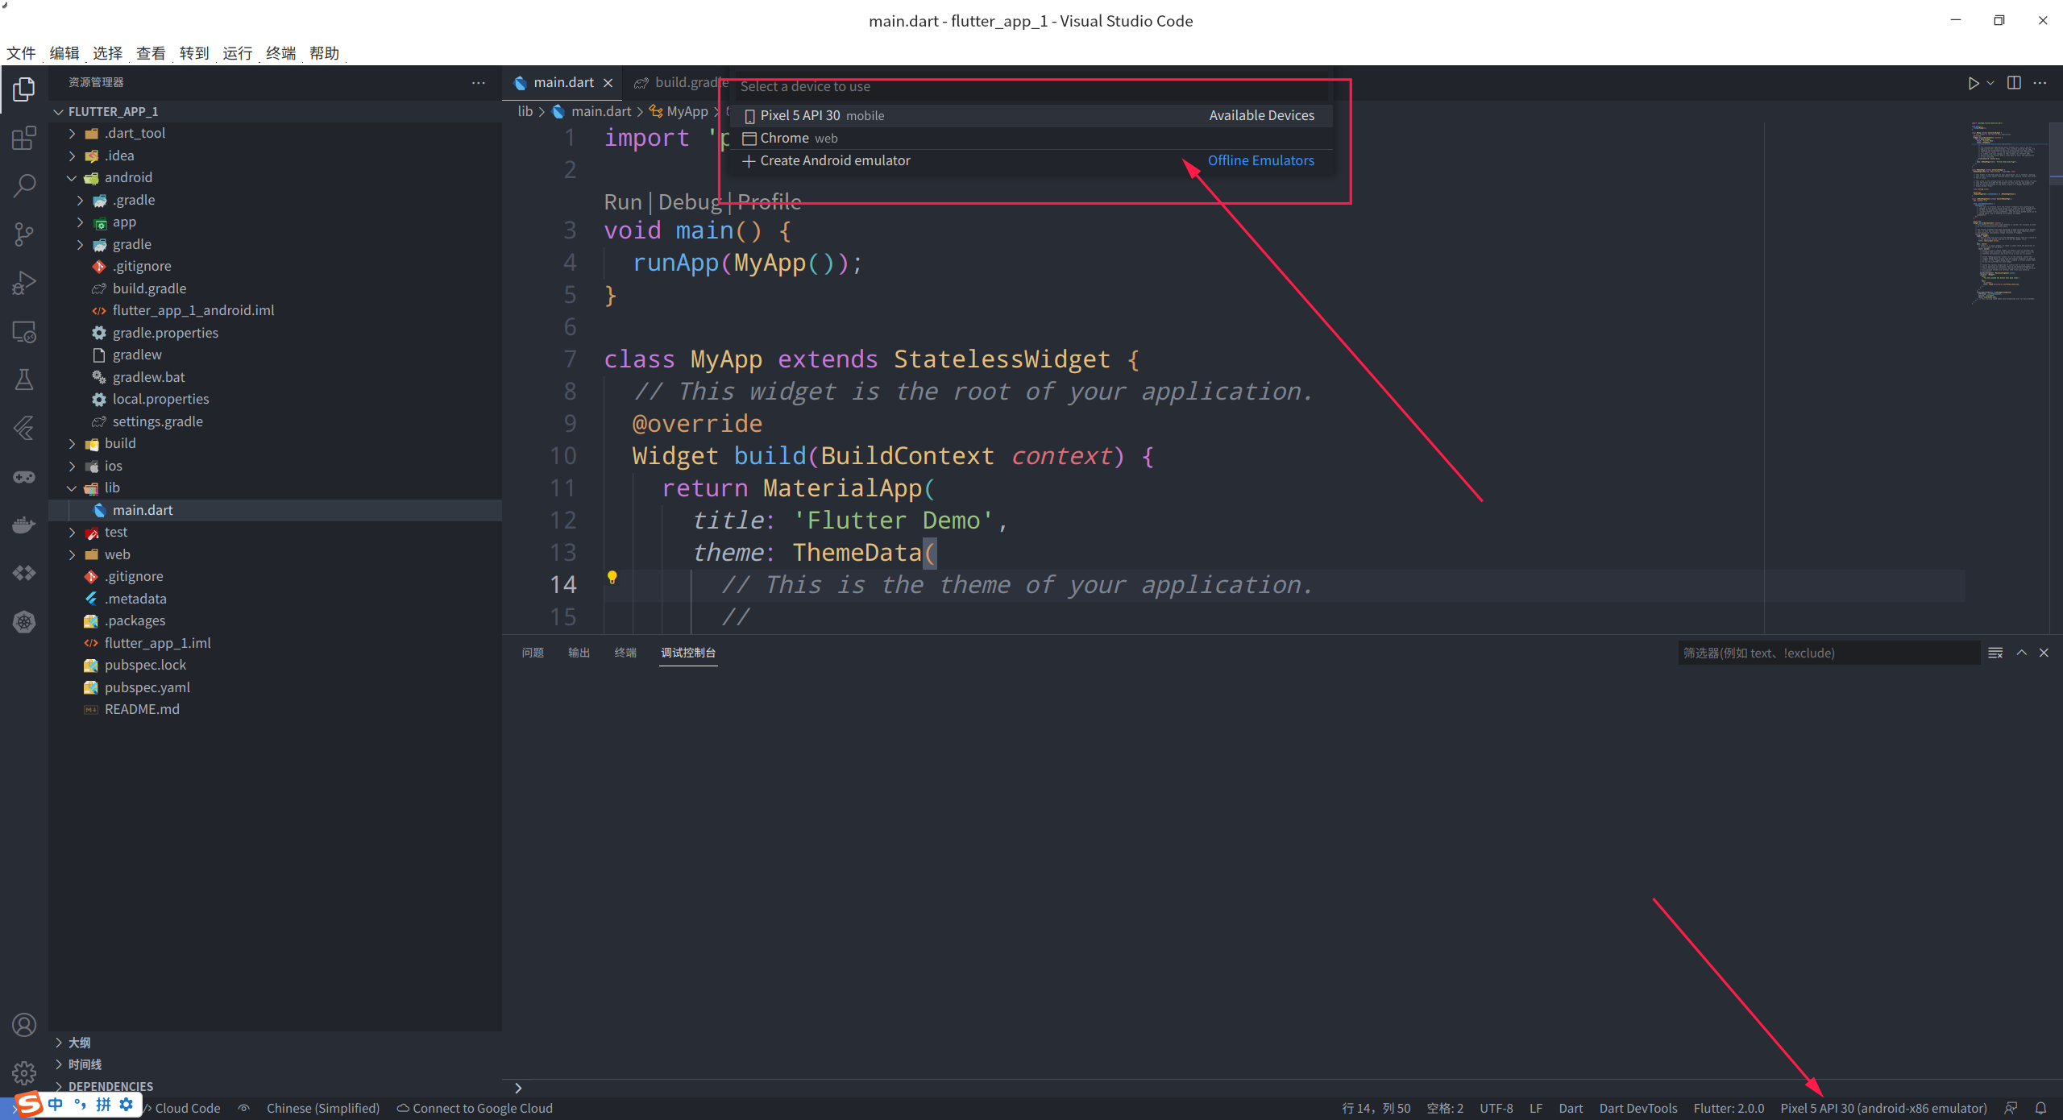This screenshot has height=1120, width=2063.
Task: Close the main.dart tab
Action: click(608, 83)
